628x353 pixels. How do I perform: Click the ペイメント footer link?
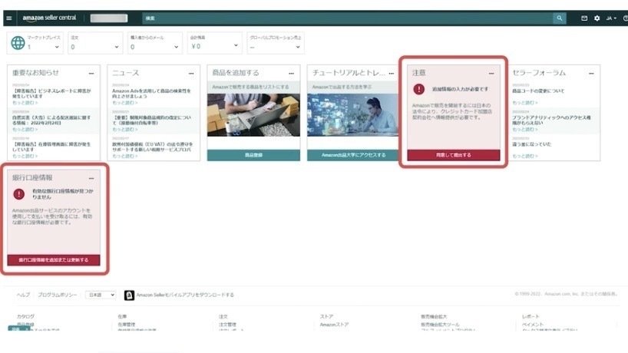click(532, 325)
